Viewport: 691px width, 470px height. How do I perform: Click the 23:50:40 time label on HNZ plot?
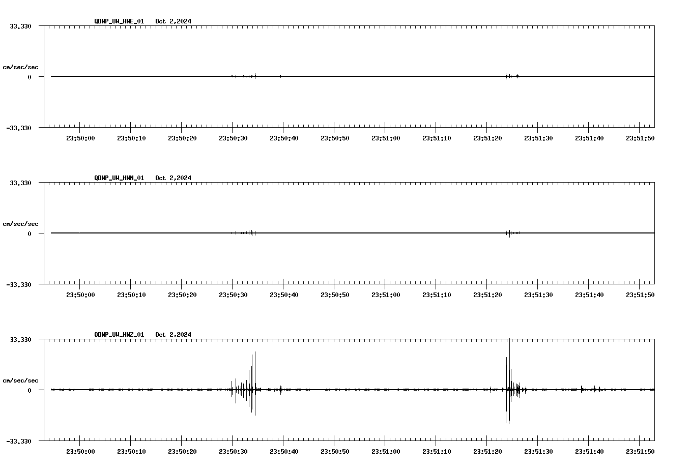click(x=284, y=452)
